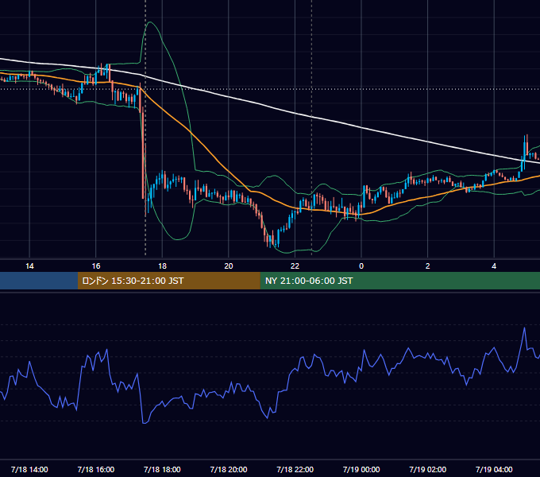This screenshot has height=477, width=540.
Task: Click the '7/18 16:00' date label
Action: [x=96, y=469]
